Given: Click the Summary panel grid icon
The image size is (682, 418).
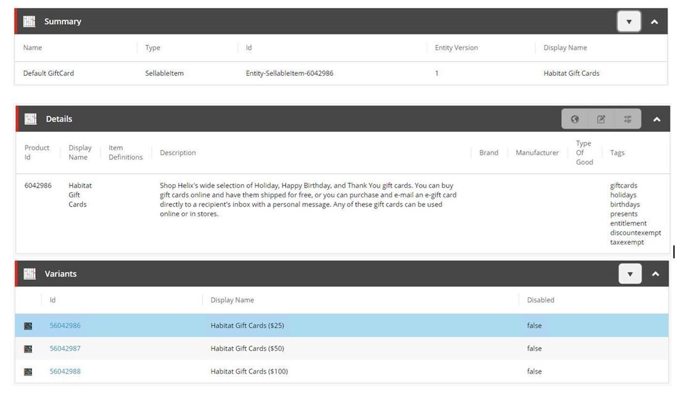Looking at the screenshot, I should click(29, 22).
